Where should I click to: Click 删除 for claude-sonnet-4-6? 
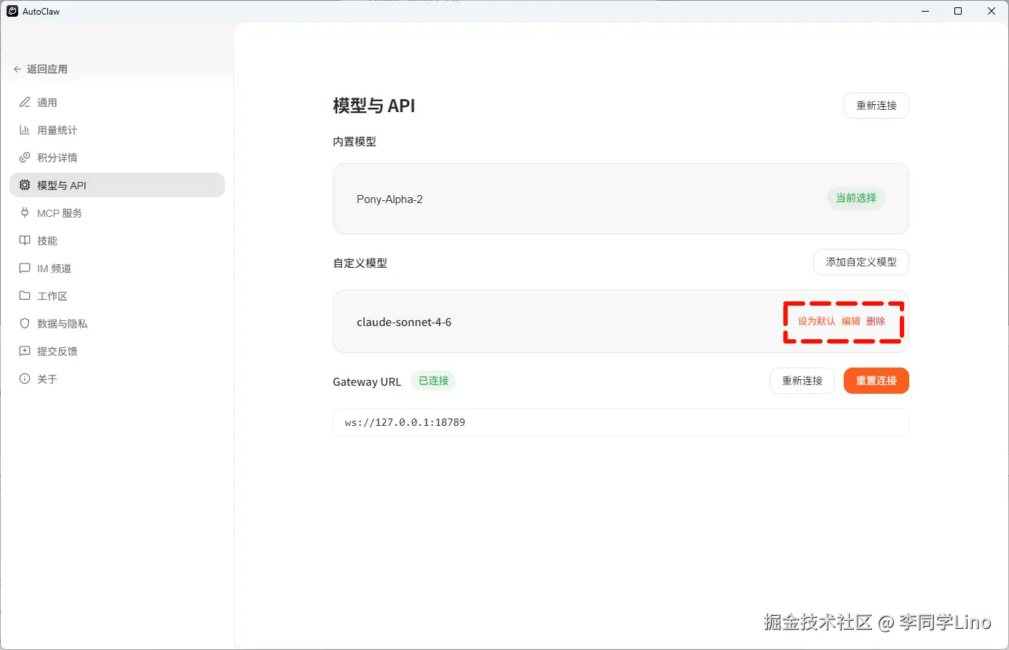(876, 321)
